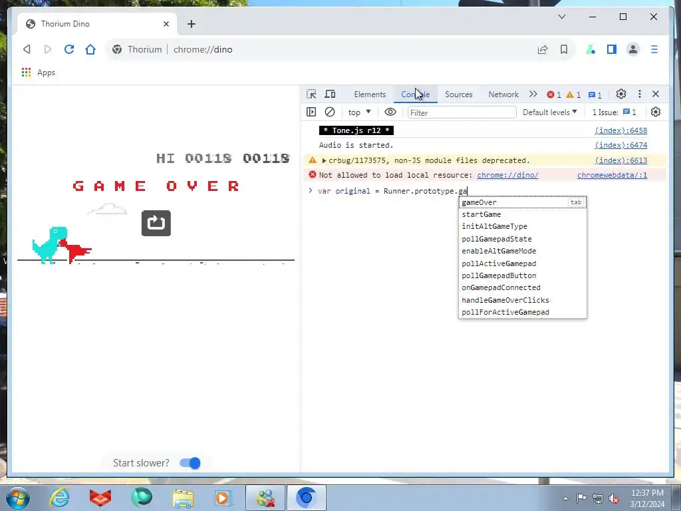Bookmark this page icon
The image size is (681, 511).
pyautogui.click(x=564, y=49)
